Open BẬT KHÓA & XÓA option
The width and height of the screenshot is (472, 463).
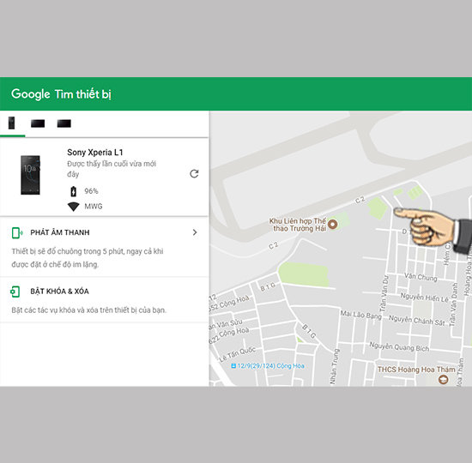(104, 299)
